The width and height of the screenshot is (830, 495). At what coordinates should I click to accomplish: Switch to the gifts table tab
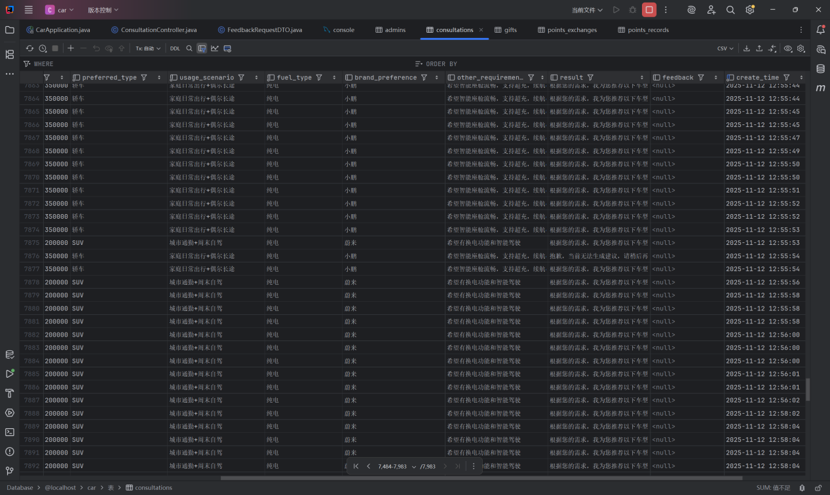click(x=506, y=30)
